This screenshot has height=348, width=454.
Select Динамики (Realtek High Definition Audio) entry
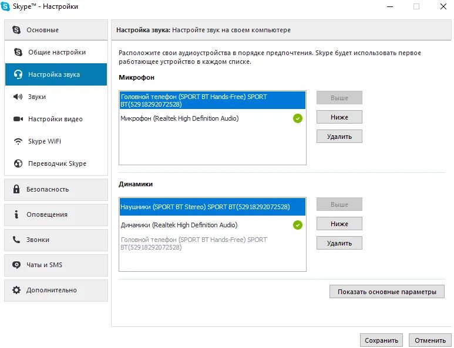click(x=213, y=225)
